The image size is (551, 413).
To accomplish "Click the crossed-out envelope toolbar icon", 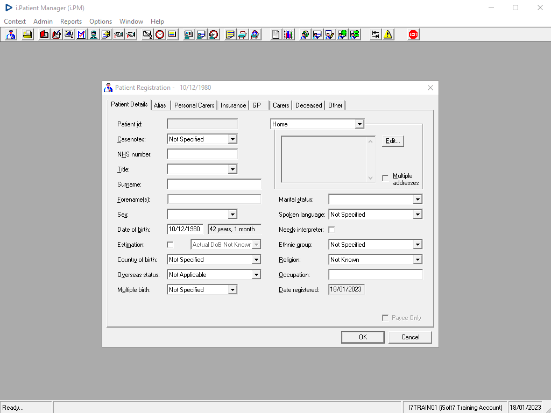I will 147,34.
